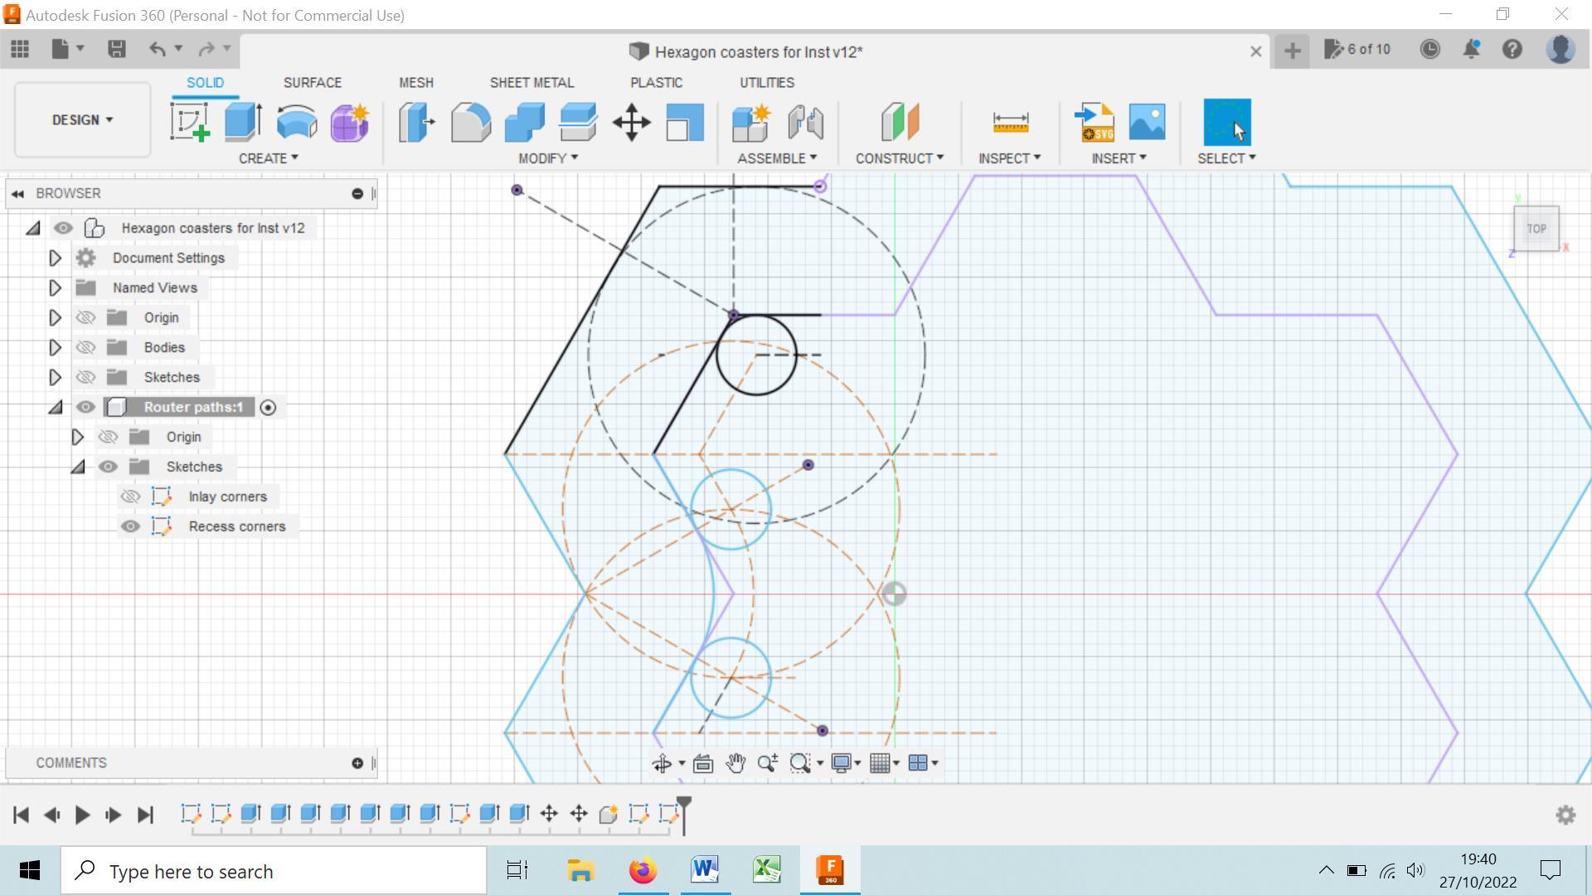The height and width of the screenshot is (895, 1592).
Task: Select the Pan tool in navigation bar
Action: tap(735, 763)
